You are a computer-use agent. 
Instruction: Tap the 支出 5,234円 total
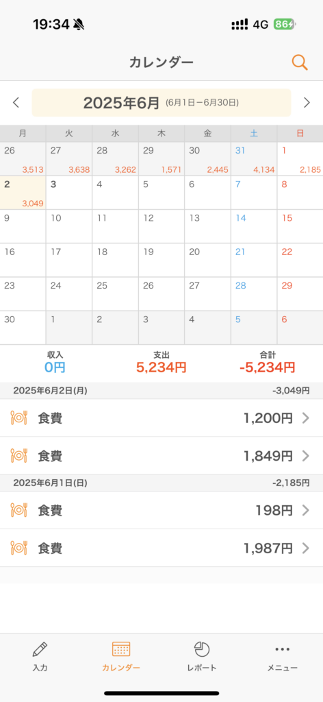click(x=161, y=363)
